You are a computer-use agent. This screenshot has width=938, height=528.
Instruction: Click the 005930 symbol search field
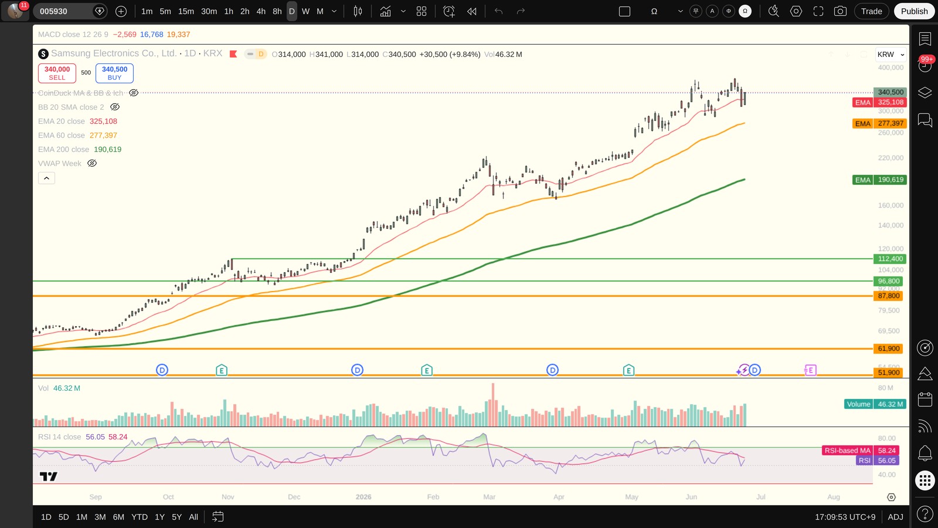tap(64, 11)
